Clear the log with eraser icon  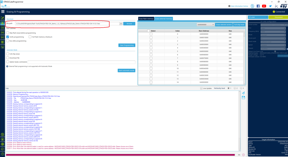(243, 93)
